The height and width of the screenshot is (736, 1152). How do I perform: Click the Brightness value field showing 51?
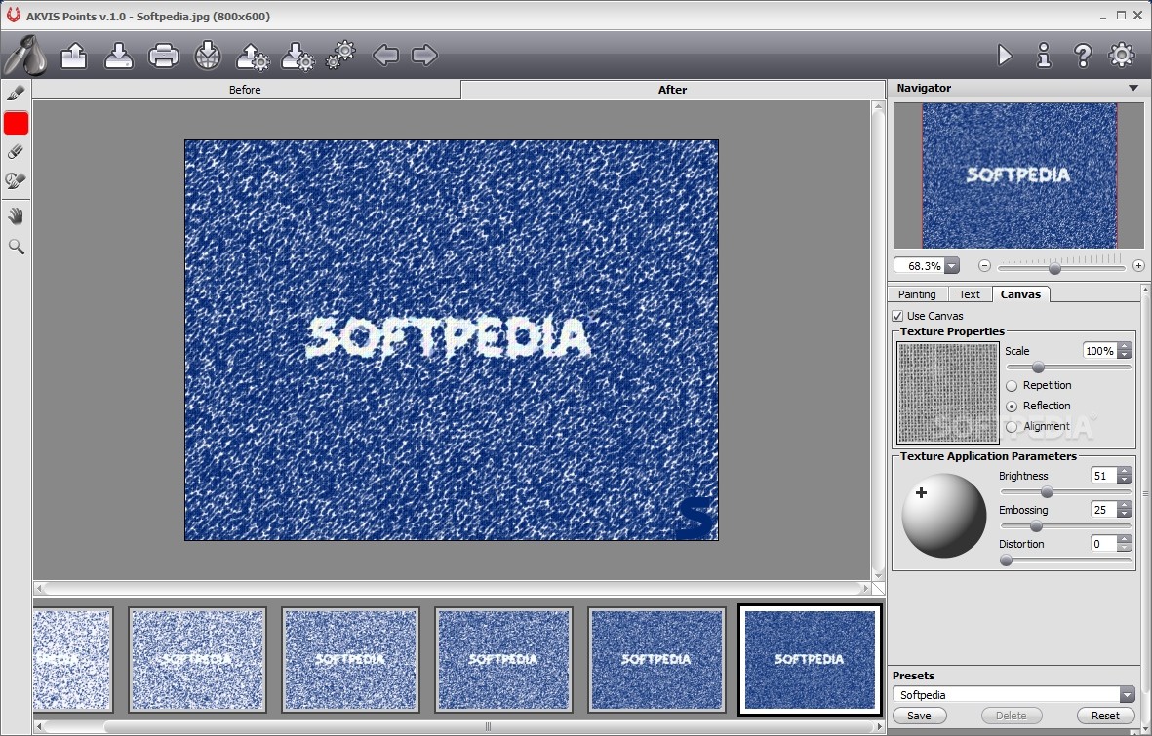pos(1103,476)
